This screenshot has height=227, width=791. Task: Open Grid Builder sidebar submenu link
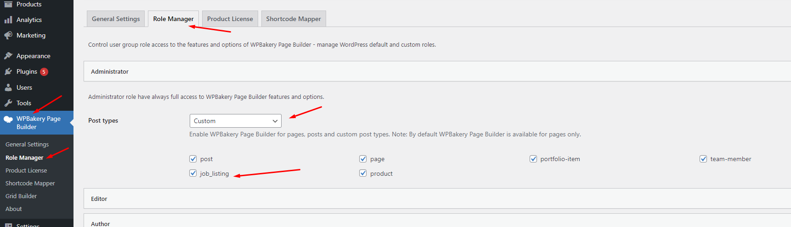click(21, 196)
